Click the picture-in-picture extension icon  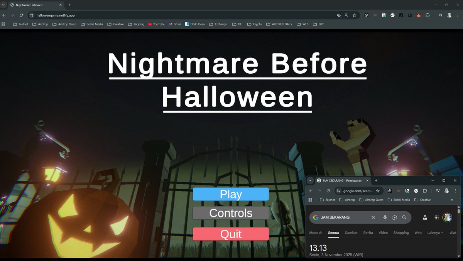click(410, 15)
